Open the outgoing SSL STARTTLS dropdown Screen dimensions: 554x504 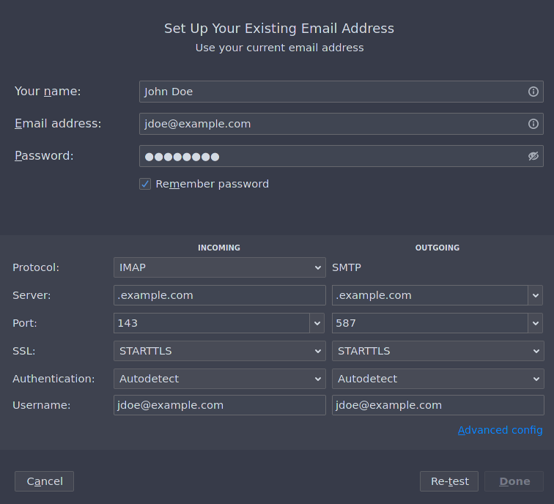point(437,351)
